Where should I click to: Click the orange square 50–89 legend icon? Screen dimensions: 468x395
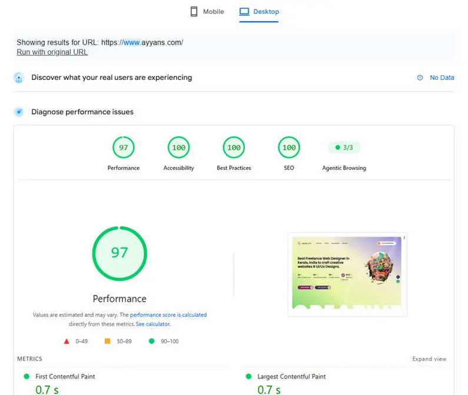(x=108, y=341)
